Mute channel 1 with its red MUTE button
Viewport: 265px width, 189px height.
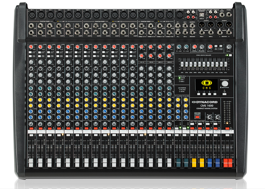31,128
